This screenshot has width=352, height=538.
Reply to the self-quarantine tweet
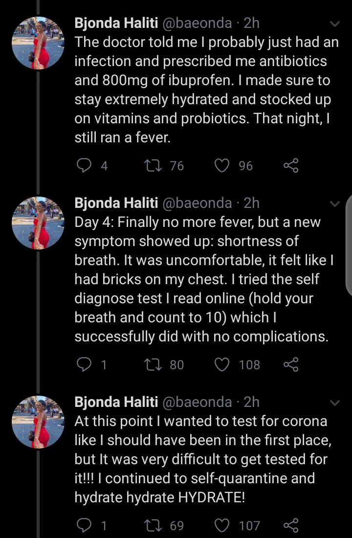[84, 525]
